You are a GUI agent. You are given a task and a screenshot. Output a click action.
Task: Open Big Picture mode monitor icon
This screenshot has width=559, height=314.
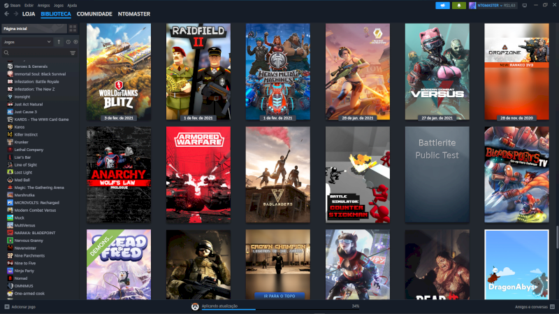[525, 6]
